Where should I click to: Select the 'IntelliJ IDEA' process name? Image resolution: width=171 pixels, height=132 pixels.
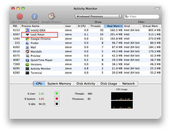(x=38, y=30)
